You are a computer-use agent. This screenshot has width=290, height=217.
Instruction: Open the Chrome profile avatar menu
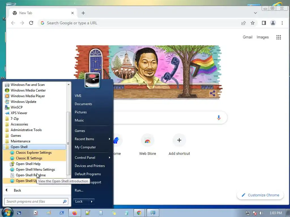coord(273,23)
